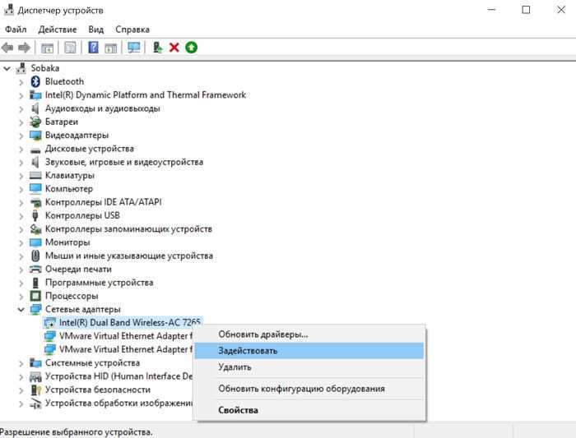Expand Устройства безопасности category
The width and height of the screenshot is (576, 438).
(x=21, y=390)
